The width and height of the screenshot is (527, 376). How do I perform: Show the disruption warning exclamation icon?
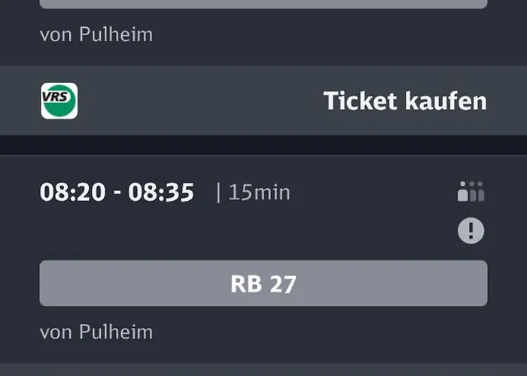click(x=471, y=230)
